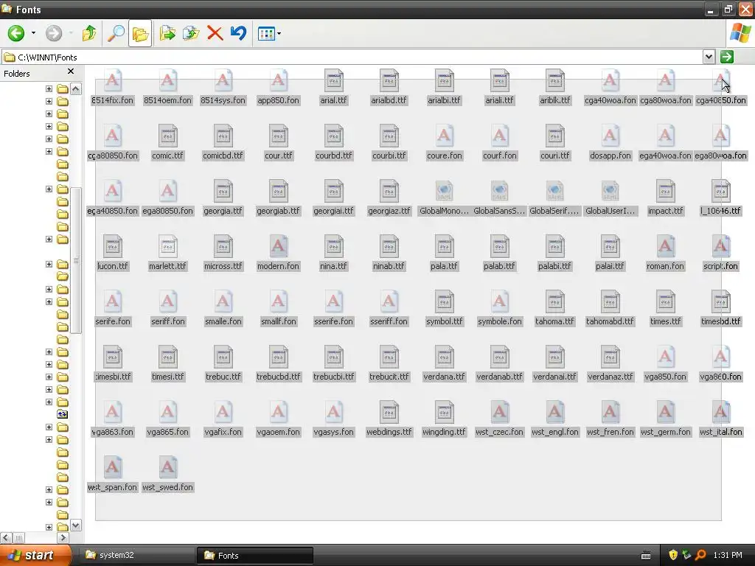
Task: Select the wst_span.fon font file
Action: [x=112, y=475]
